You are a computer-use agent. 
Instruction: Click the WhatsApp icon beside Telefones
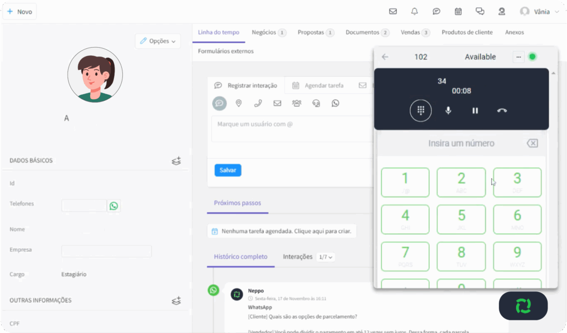(114, 206)
